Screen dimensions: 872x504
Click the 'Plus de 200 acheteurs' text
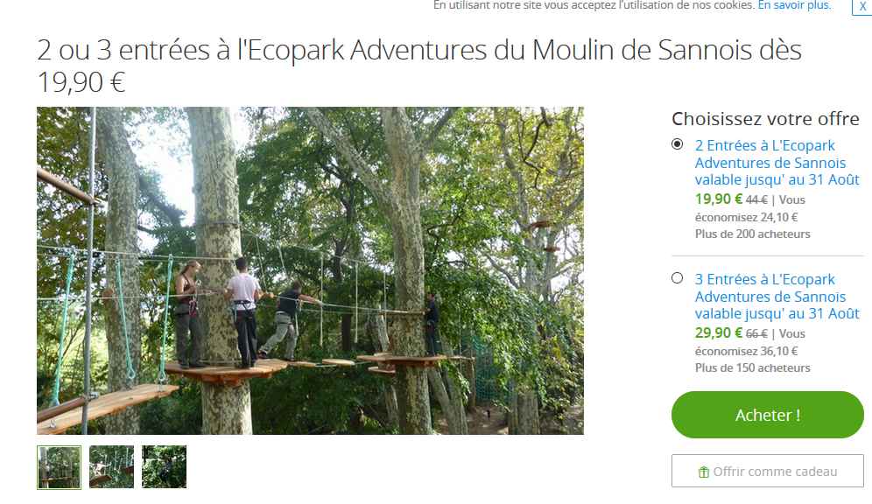tap(752, 234)
